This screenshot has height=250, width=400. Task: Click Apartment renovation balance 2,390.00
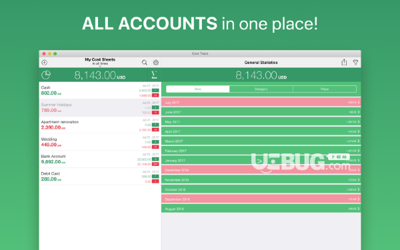click(53, 127)
